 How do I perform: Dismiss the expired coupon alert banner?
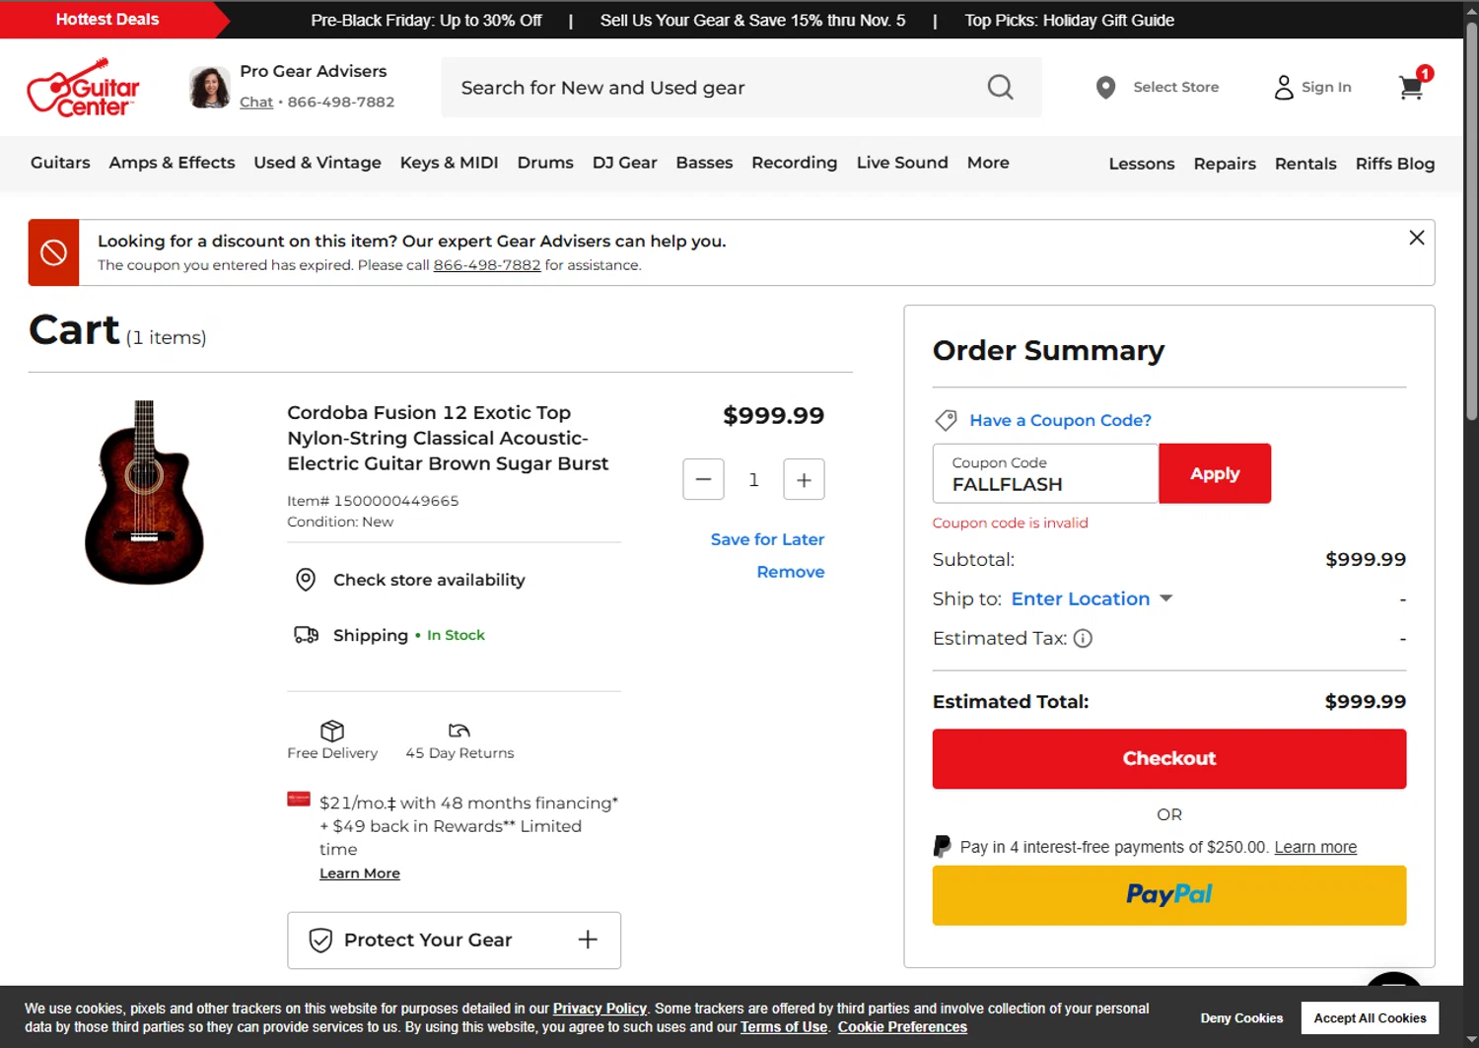click(1416, 238)
